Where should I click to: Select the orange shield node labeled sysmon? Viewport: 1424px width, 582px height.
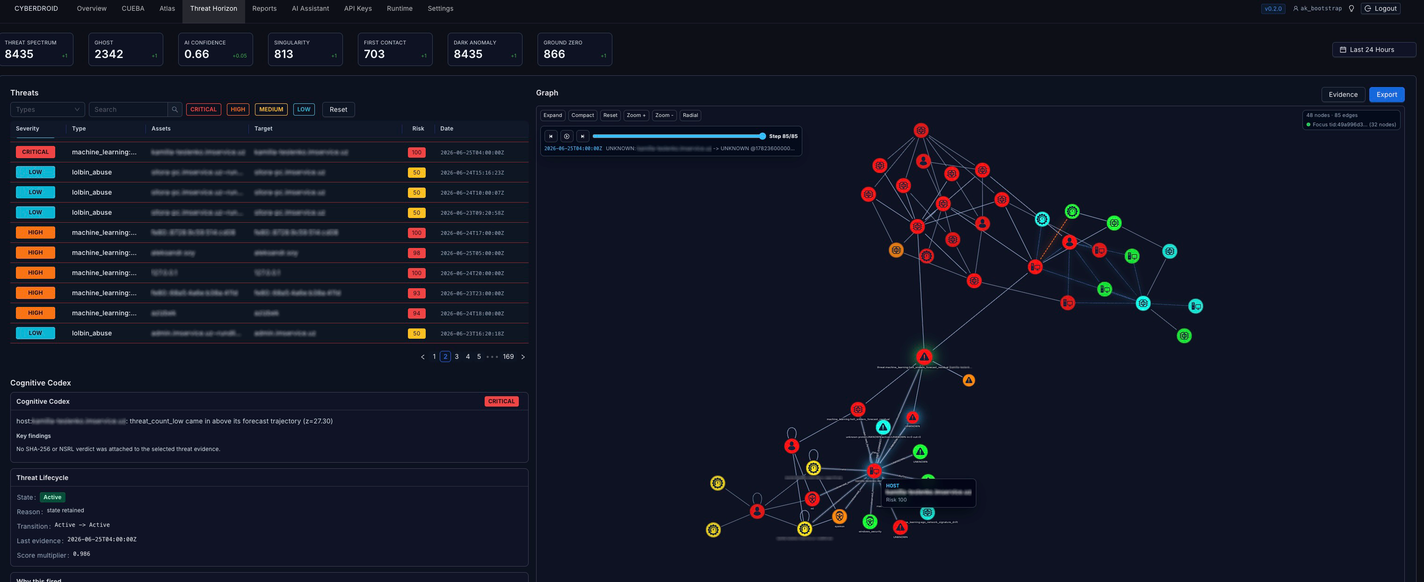click(839, 517)
